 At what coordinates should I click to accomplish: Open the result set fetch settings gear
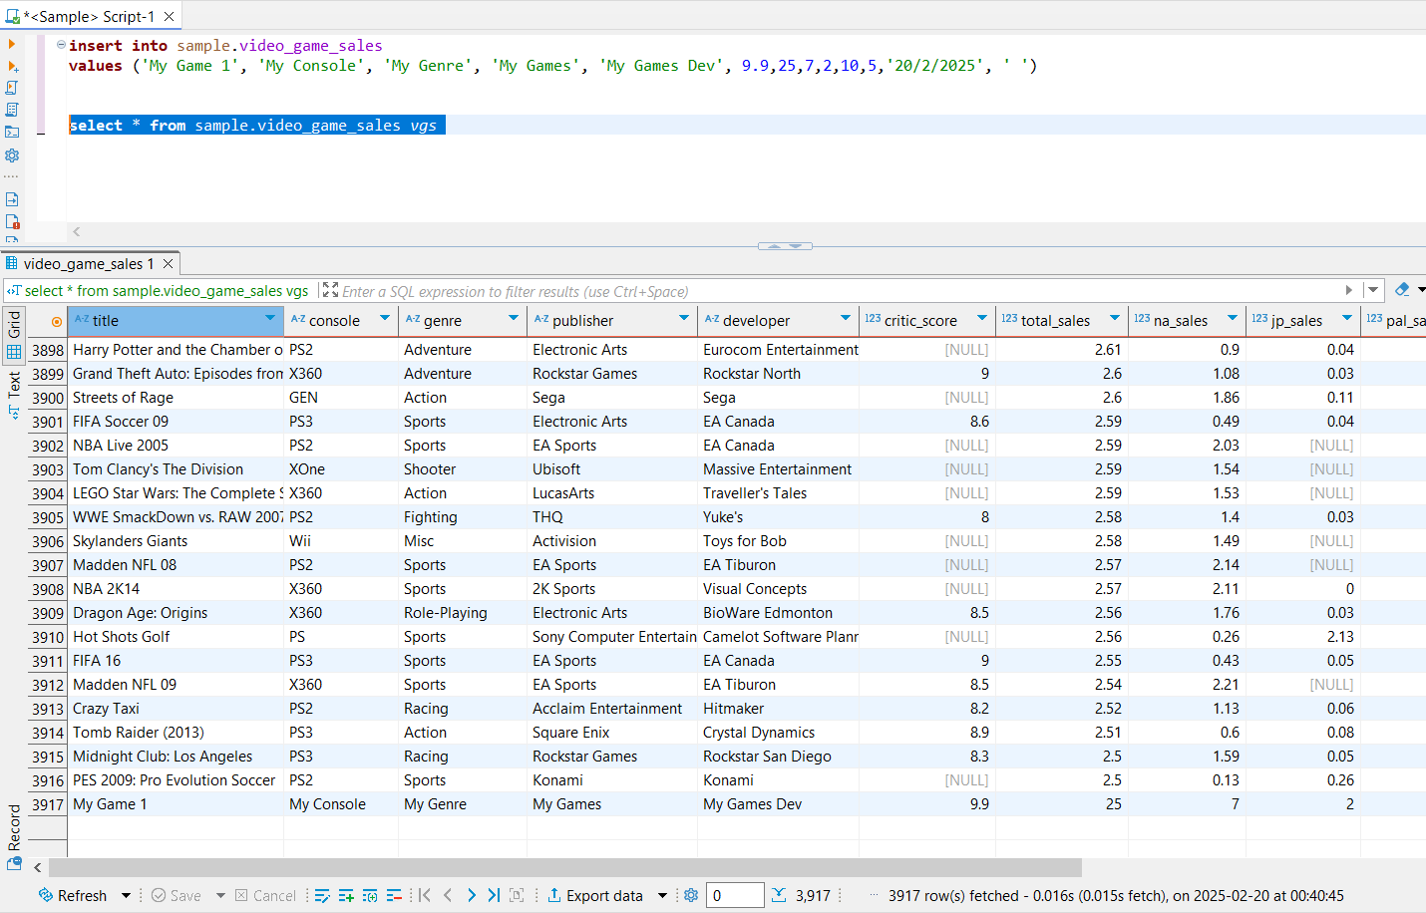(x=691, y=895)
